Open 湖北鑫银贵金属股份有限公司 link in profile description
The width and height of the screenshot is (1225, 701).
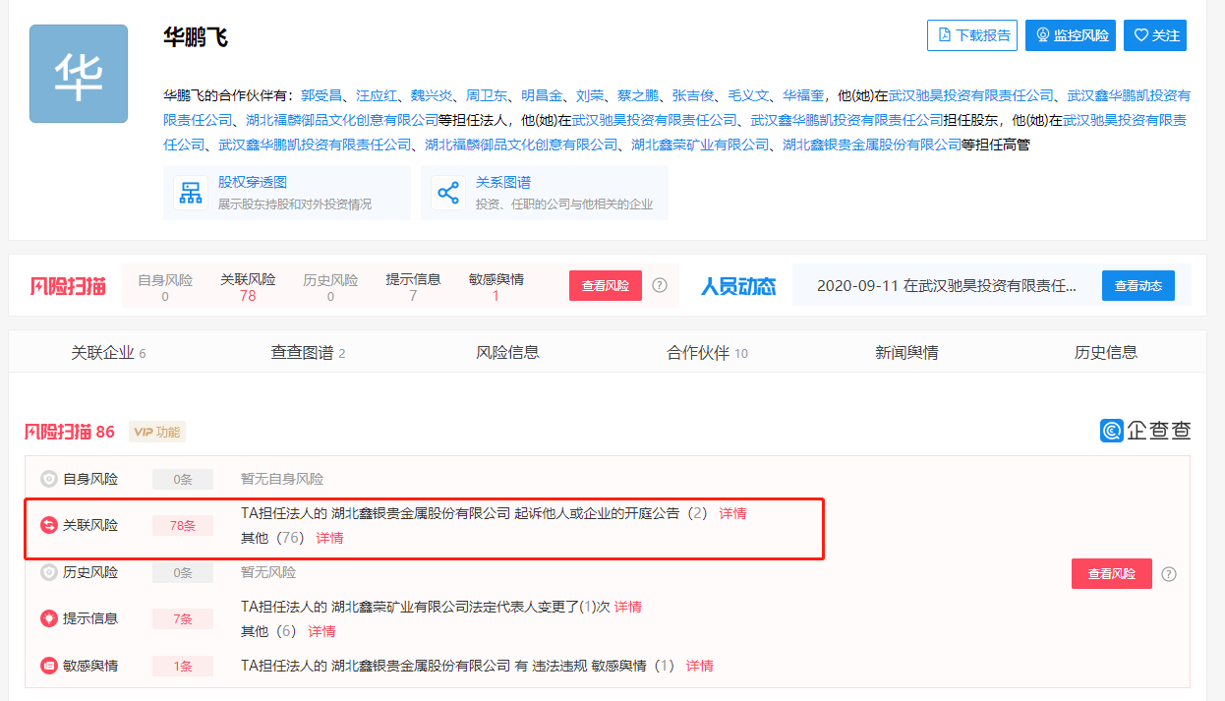[x=872, y=145]
